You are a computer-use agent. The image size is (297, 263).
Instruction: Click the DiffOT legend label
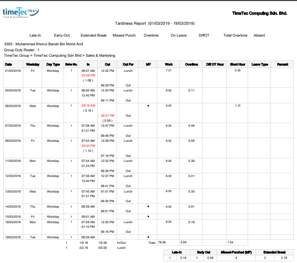pyautogui.click(x=204, y=35)
